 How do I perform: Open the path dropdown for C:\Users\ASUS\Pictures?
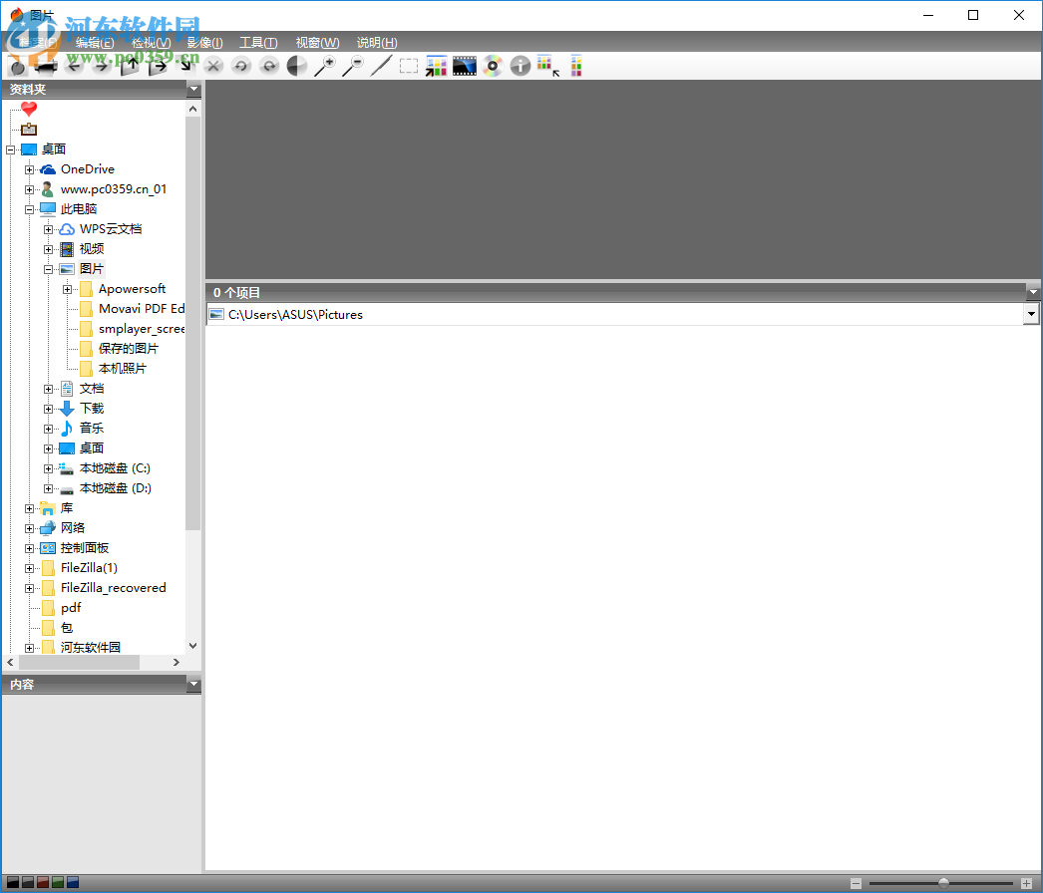click(1031, 315)
